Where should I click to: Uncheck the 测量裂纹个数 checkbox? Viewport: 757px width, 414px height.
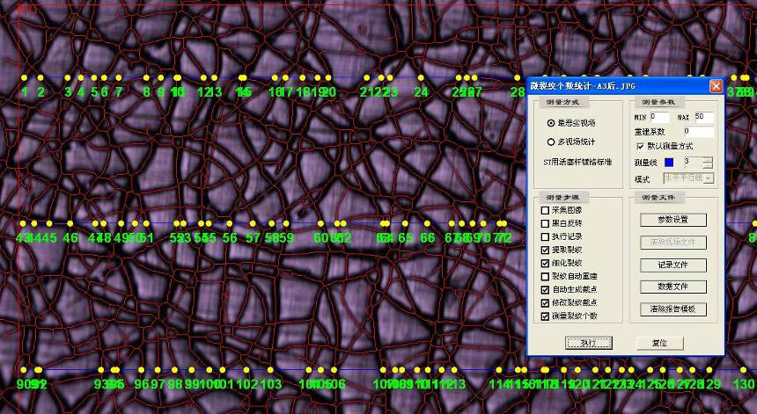click(546, 316)
